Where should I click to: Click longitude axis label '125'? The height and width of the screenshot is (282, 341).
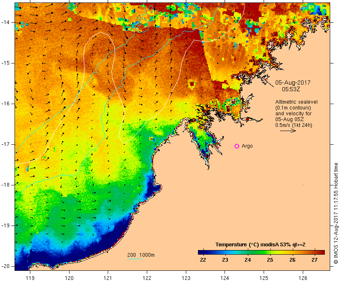point(264,278)
